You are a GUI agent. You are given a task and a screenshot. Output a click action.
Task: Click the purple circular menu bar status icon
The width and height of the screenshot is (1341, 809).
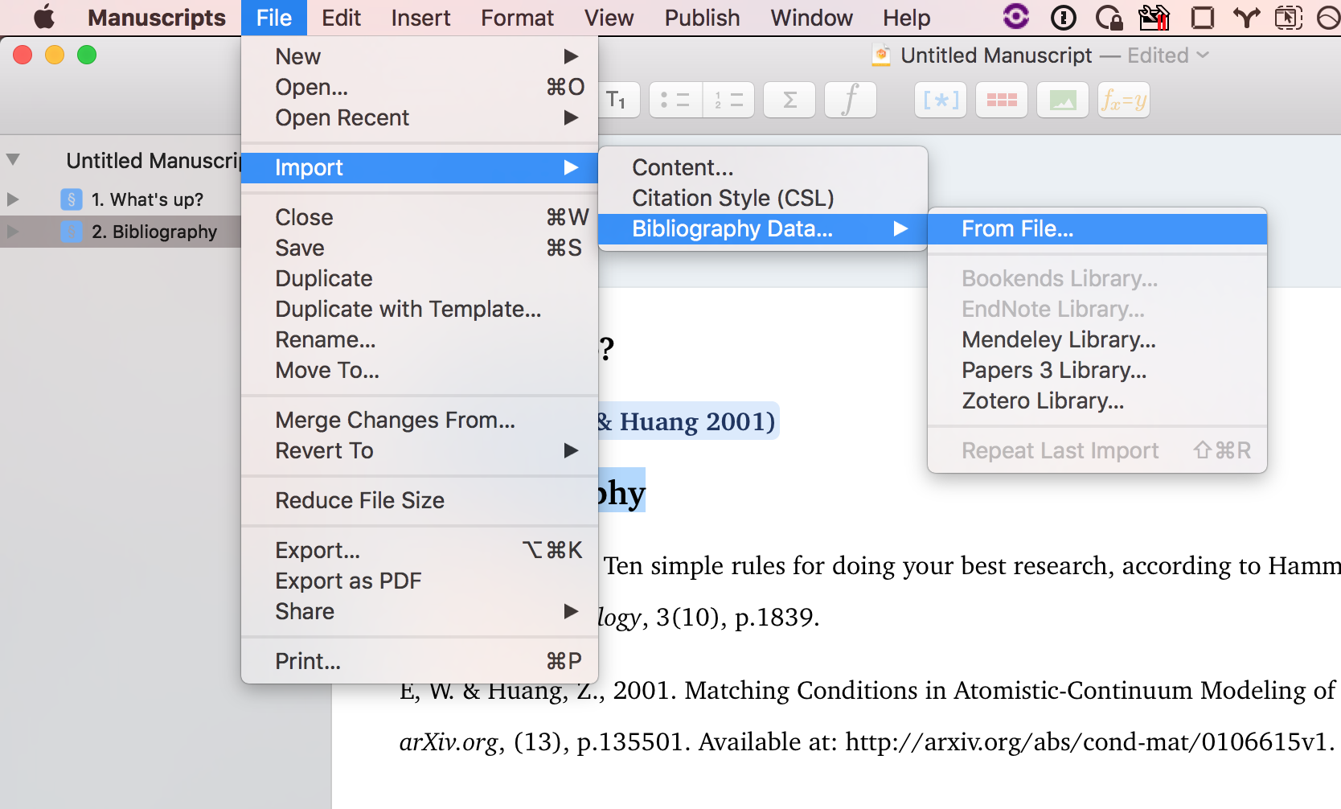point(1016,17)
